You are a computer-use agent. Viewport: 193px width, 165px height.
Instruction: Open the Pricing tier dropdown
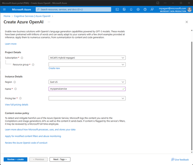click(x=87, y=98)
